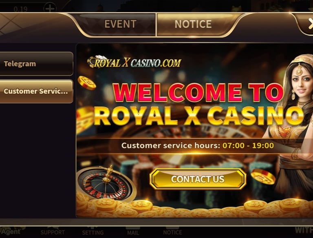Open the Agent icon in bottom bar

click(11, 231)
